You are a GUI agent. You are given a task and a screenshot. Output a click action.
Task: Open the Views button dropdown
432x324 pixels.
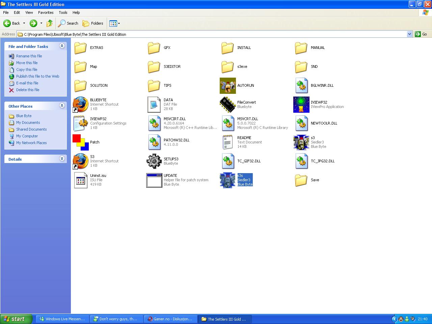[119, 23]
